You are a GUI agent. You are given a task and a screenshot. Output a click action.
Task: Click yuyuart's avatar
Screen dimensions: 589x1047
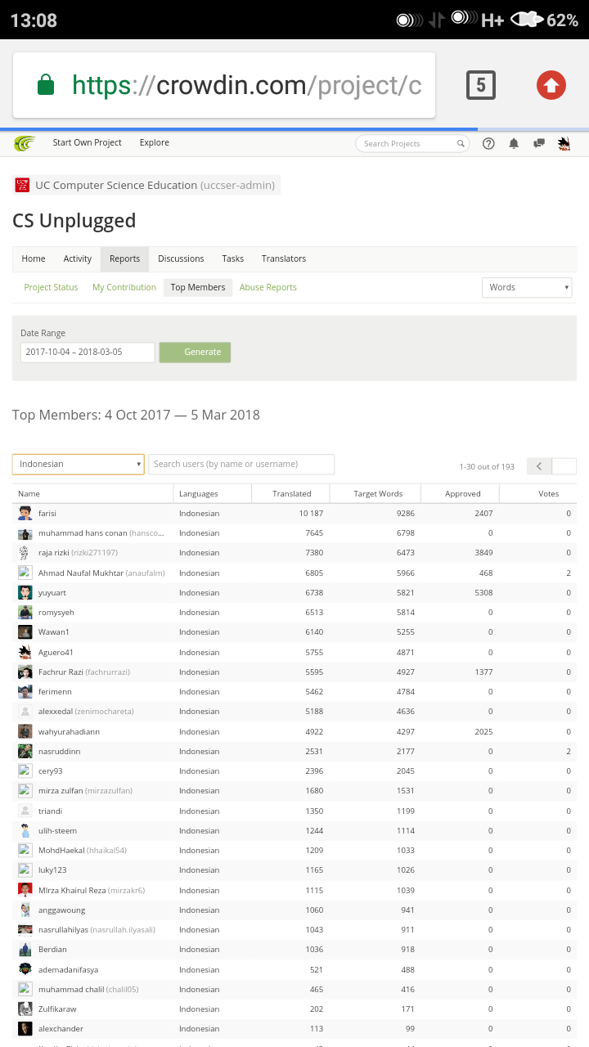click(x=25, y=592)
